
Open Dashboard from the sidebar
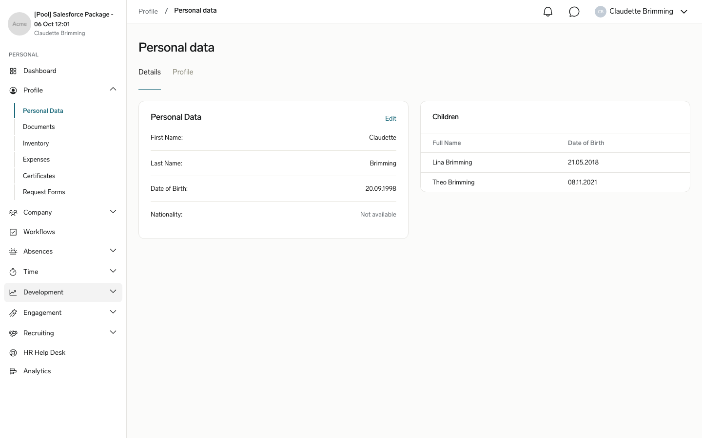pos(40,71)
